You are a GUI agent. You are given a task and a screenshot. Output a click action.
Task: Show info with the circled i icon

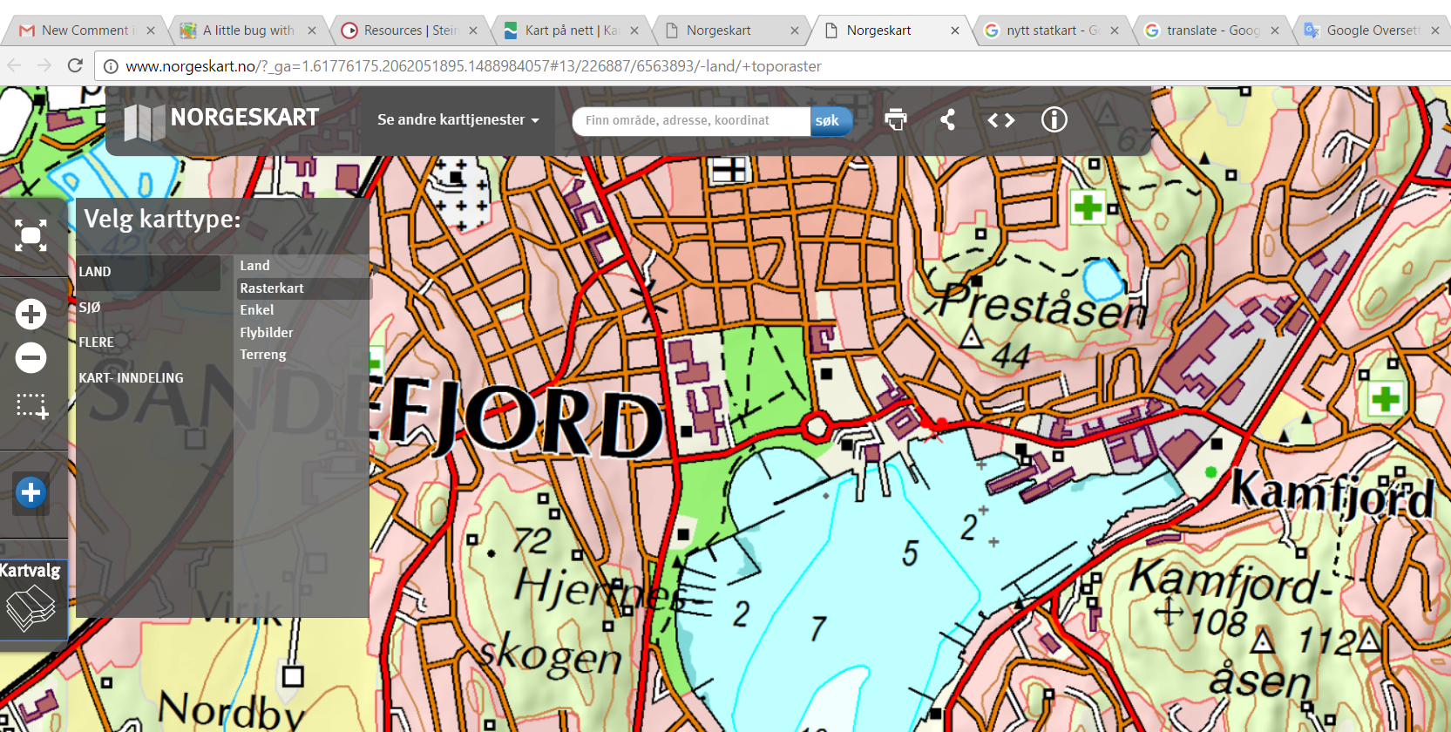[x=1054, y=119]
